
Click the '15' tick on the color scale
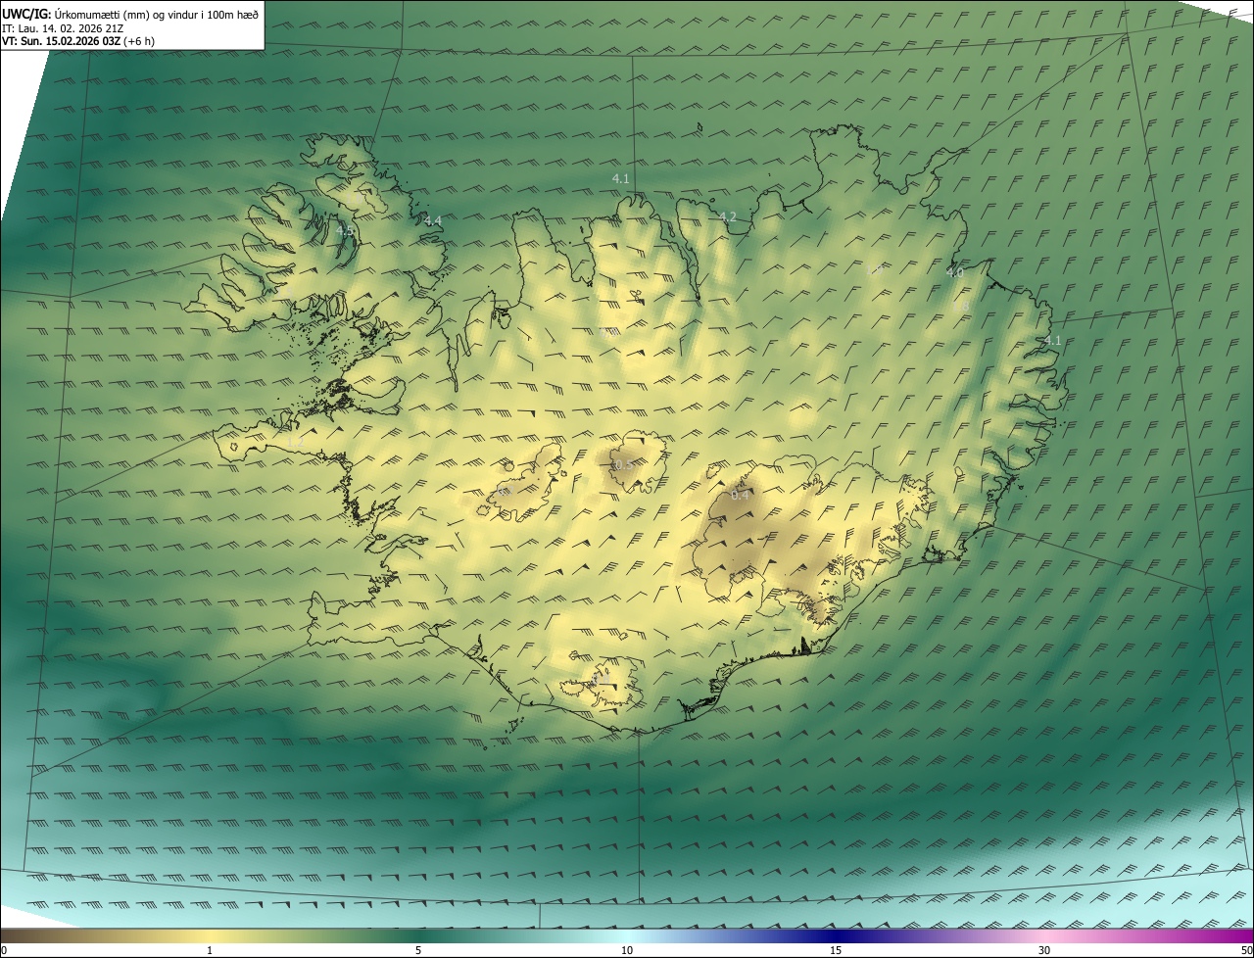(836, 950)
